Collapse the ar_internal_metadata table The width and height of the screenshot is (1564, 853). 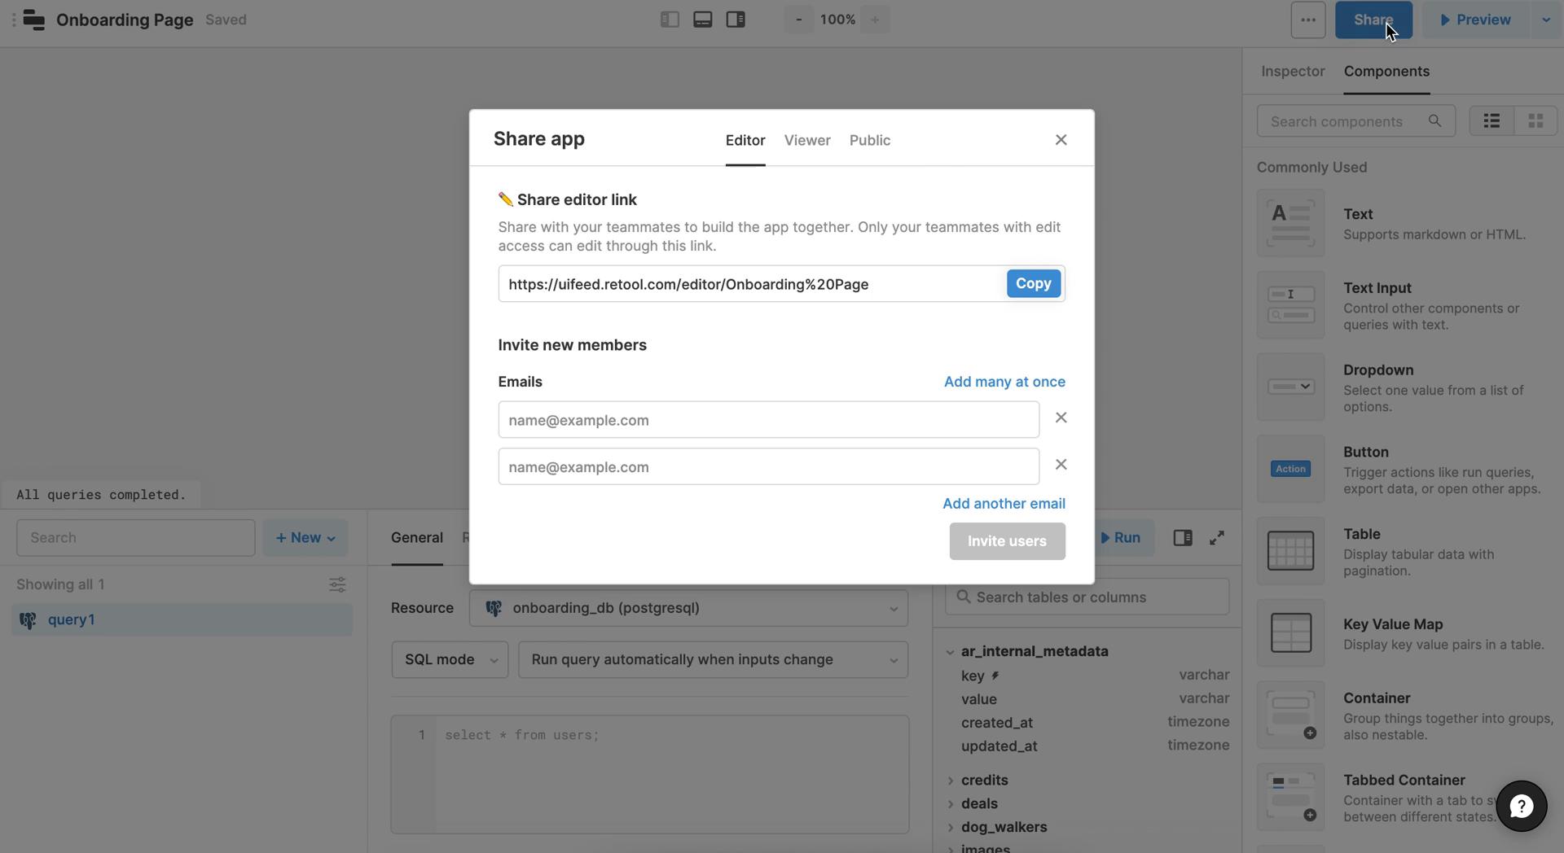950,651
